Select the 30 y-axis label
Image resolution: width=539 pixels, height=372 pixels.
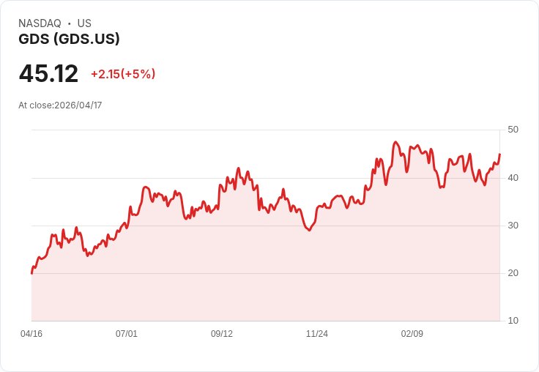(513, 226)
